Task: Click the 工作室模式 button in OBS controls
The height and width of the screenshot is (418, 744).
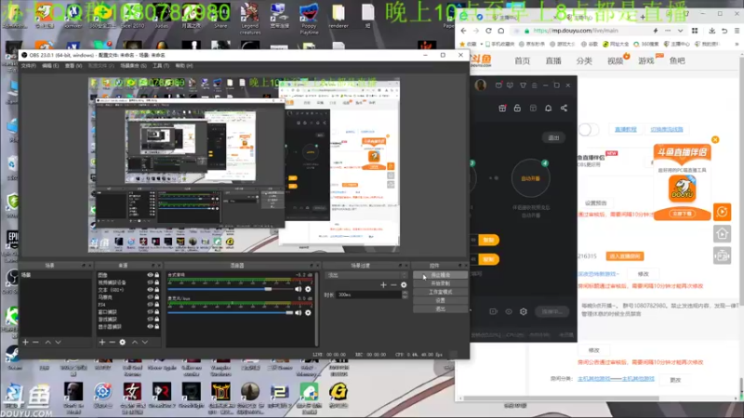Action: click(440, 292)
